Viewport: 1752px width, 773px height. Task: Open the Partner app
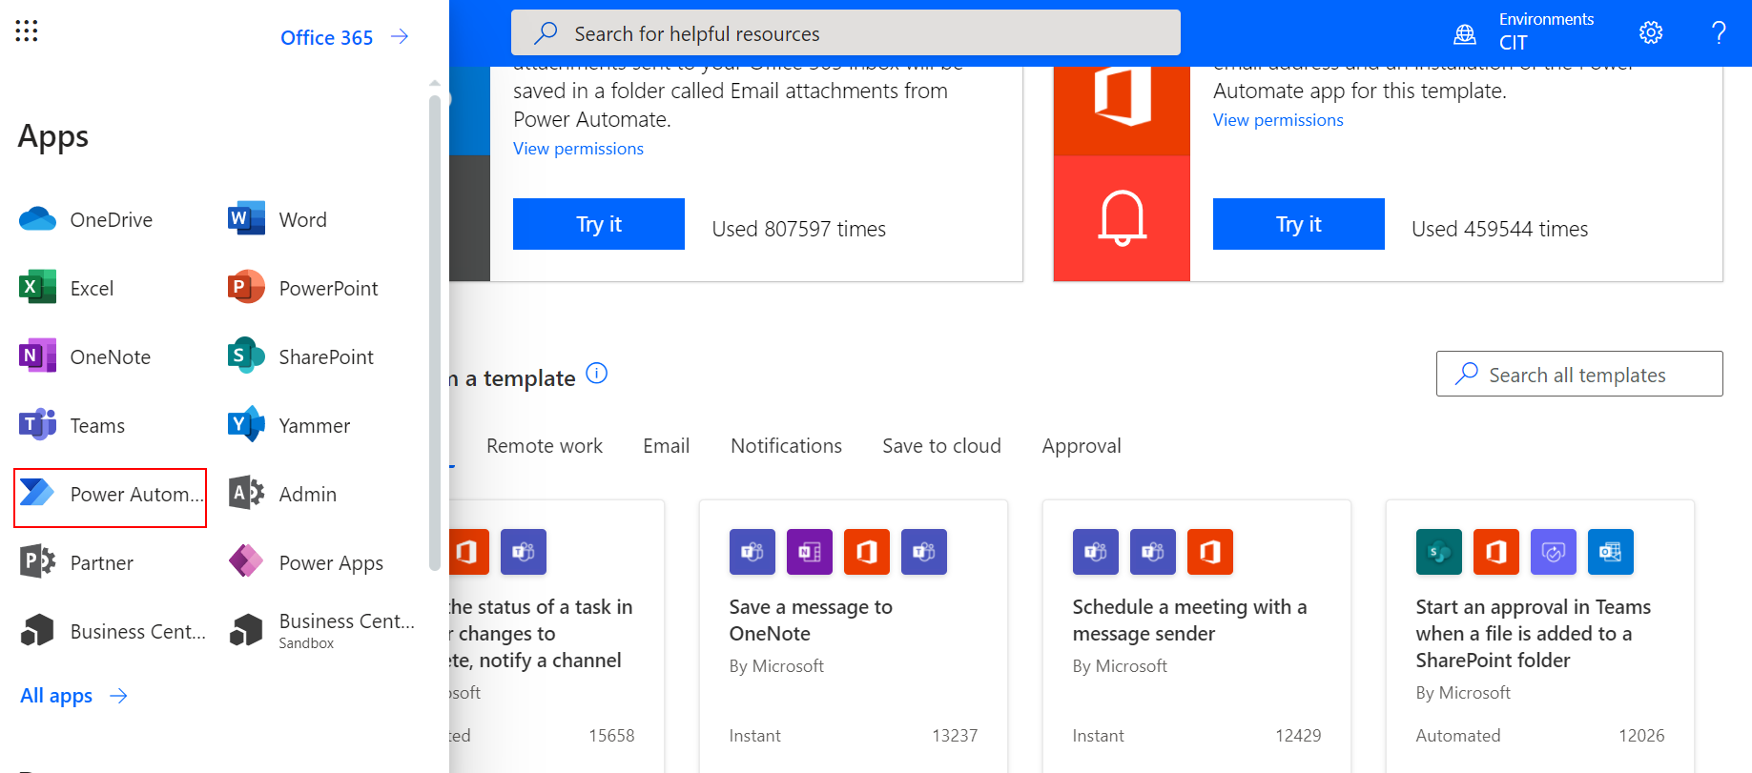[x=76, y=563]
